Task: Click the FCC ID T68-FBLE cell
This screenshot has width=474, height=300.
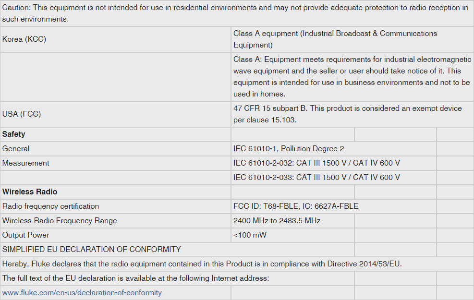Action: pos(296,206)
